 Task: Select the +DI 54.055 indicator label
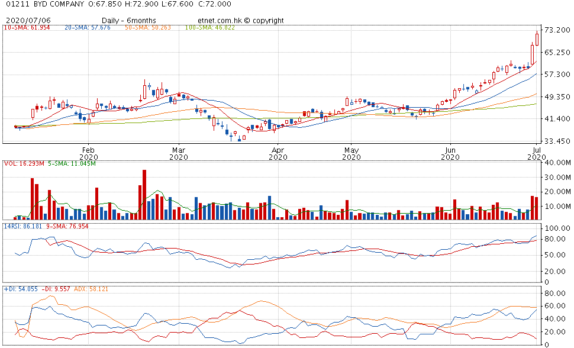click(x=20, y=289)
